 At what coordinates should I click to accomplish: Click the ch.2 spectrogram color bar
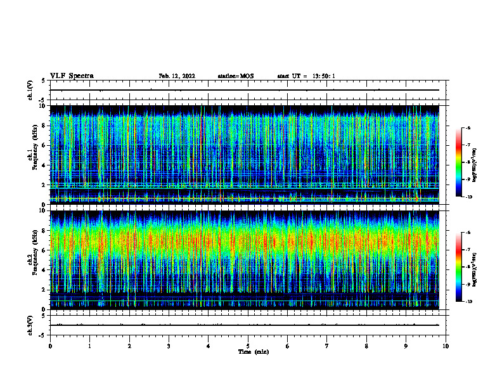(x=458, y=267)
